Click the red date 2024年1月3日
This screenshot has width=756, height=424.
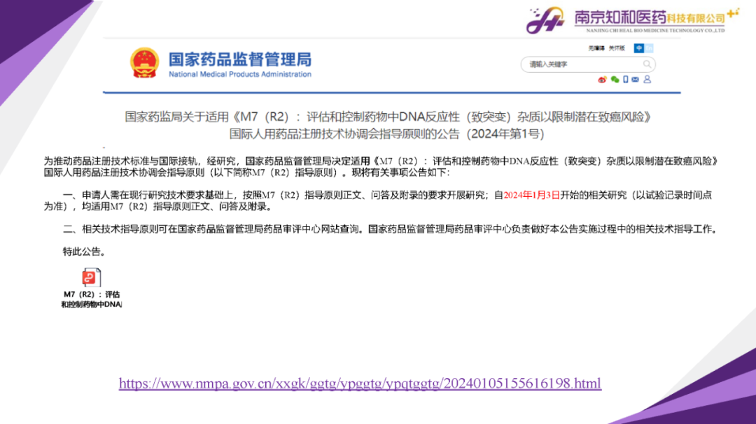(531, 196)
